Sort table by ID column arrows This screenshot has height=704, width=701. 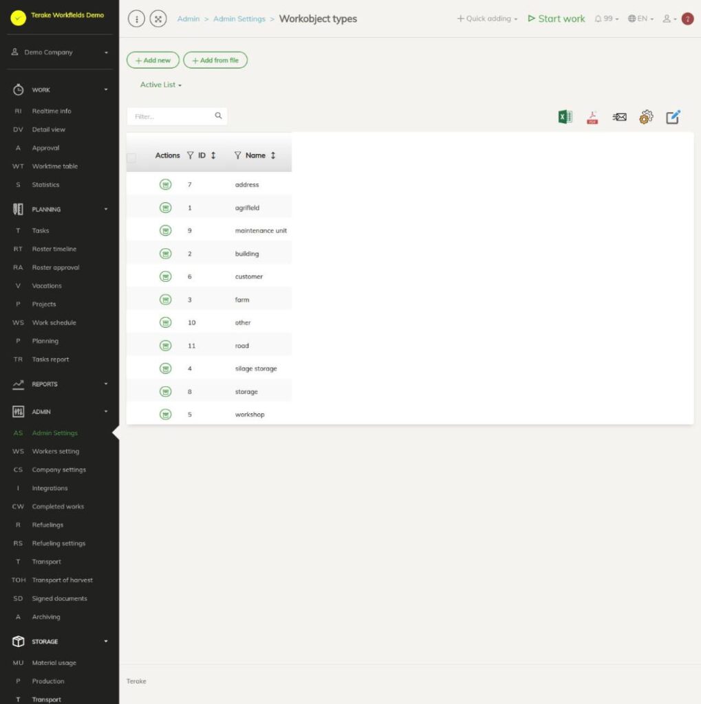pos(213,155)
